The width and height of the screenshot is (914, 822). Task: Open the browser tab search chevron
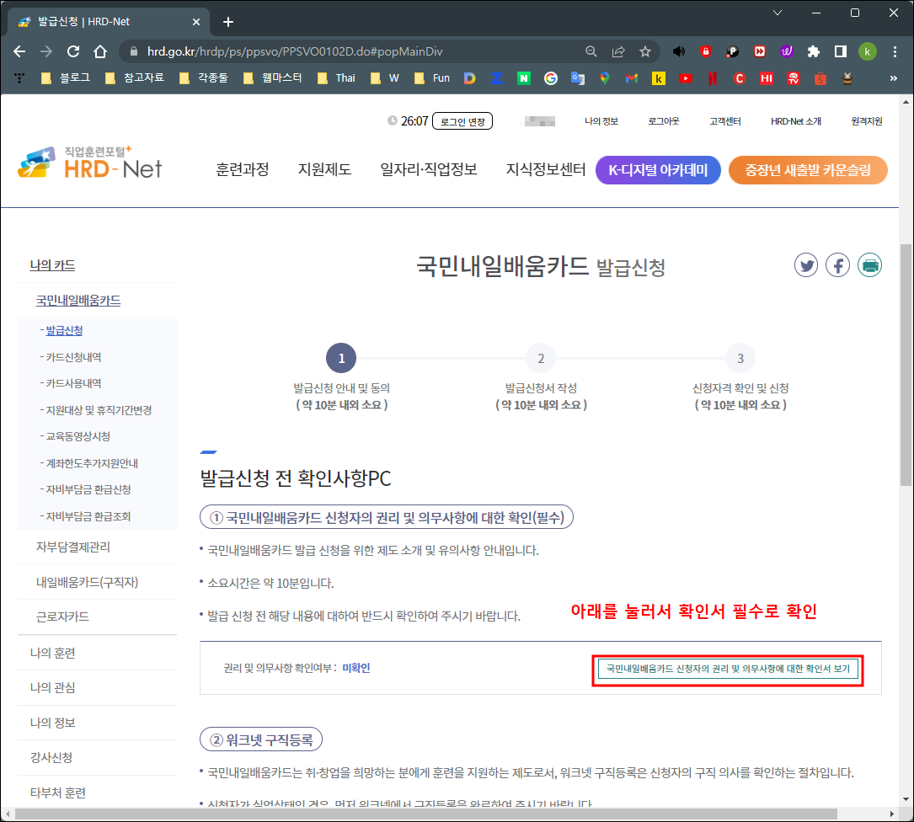[x=777, y=13]
